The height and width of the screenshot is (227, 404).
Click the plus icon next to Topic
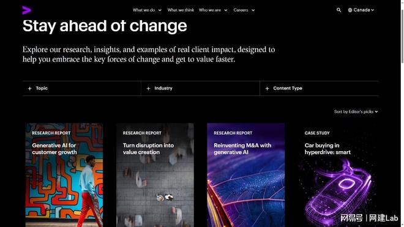point(29,88)
